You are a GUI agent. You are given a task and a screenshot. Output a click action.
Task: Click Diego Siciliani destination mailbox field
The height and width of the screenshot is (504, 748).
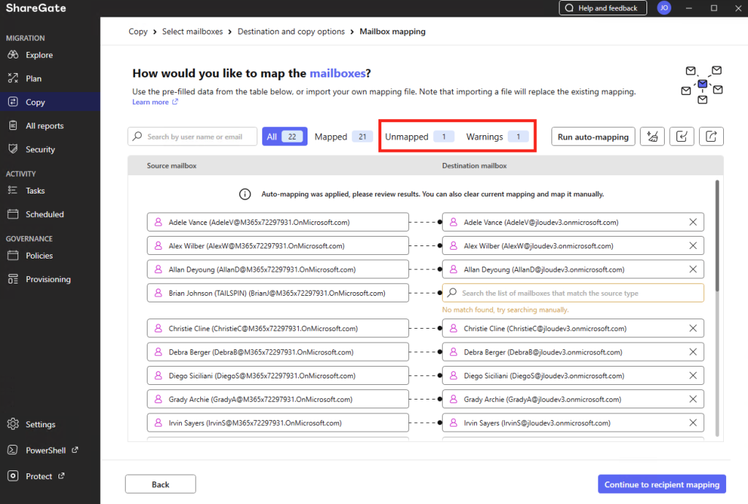click(x=573, y=375)
